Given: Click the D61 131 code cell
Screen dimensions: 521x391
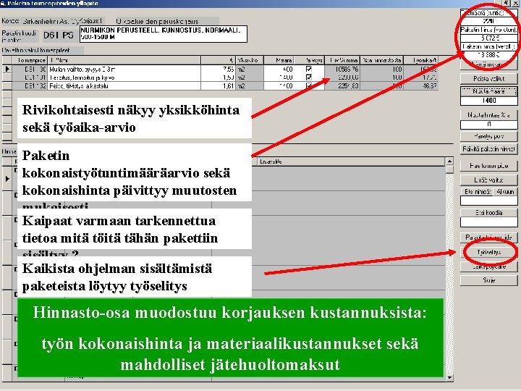Looking at the screenshot, I should [30, 77].
